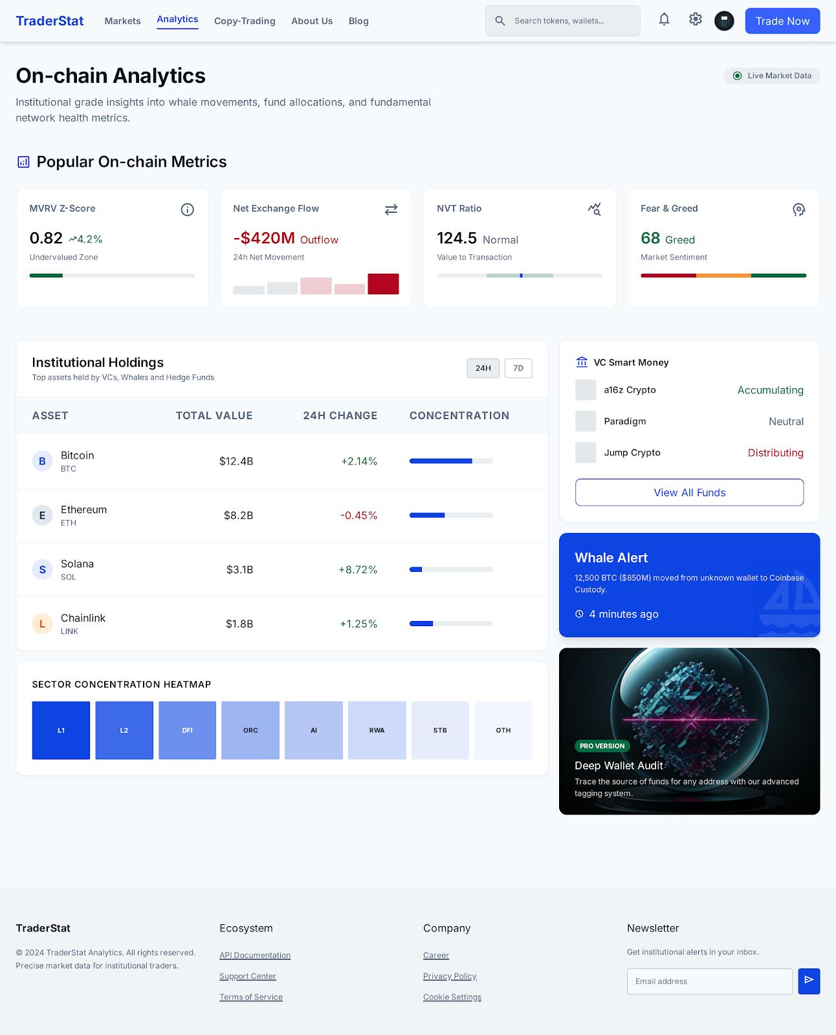Focus the Search tokens, wallets field

[x=563, y=21]
